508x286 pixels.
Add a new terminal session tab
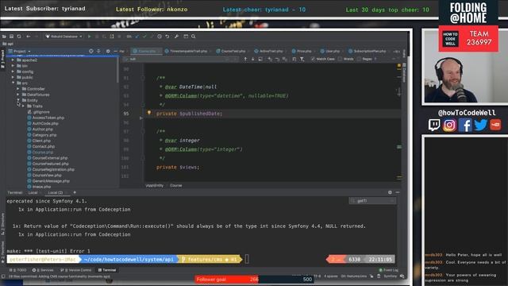75,192
